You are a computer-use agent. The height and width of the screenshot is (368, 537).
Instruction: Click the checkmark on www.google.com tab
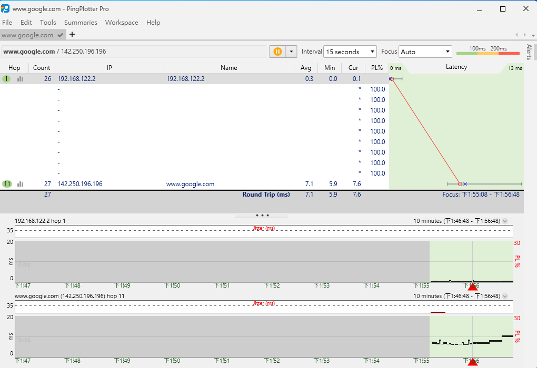pos(60,35)
